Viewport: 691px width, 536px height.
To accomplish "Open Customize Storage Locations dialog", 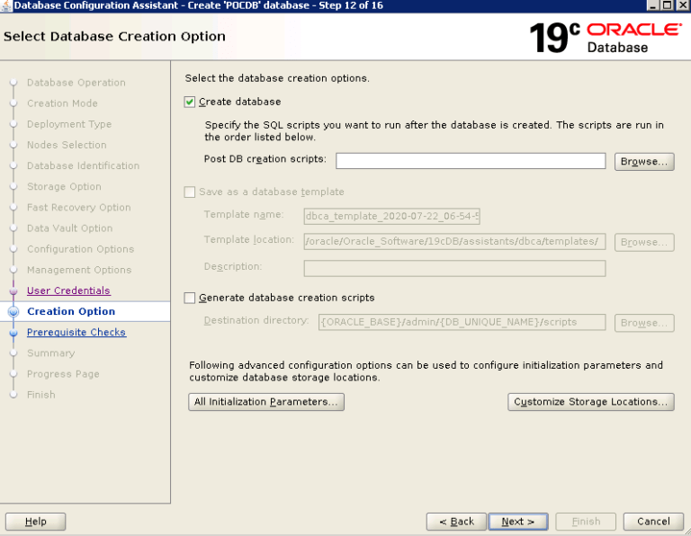I will (591, 402).
